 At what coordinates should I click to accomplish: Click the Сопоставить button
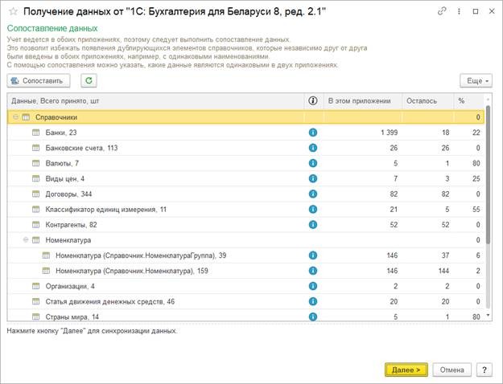(39, 80)
